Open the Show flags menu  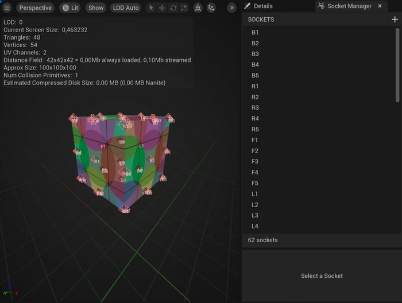coord(96,8)
